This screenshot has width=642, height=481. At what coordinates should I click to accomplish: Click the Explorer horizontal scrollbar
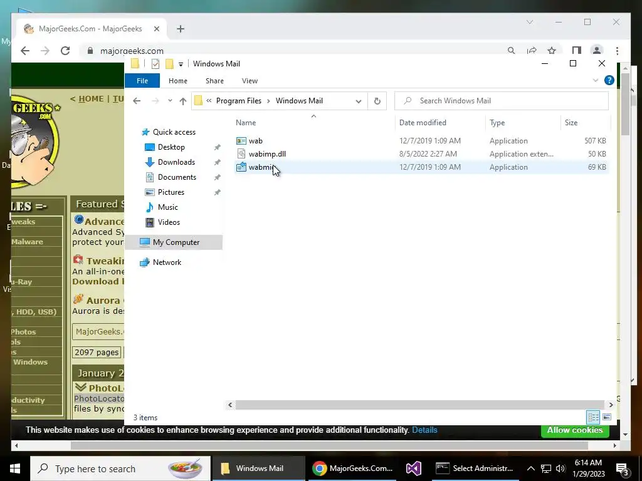click(419, 405)
